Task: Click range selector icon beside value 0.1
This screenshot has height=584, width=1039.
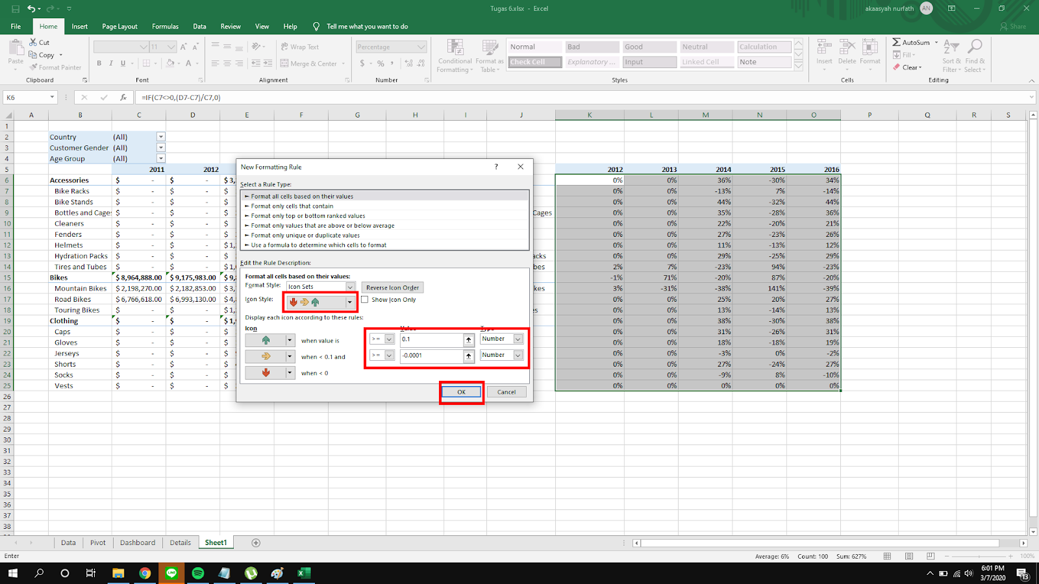Action: pyautogui.click(x=468, y=339)
